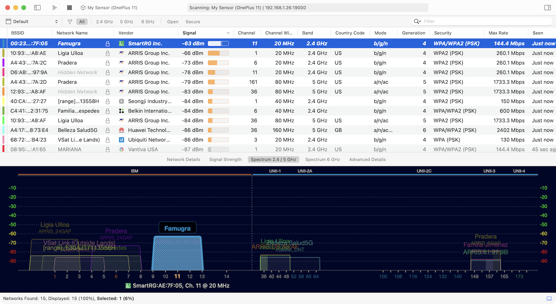Click ARRIS logo on Ligia Ulloa 10:93:...:A8:AE row

pyautogui.click(x=122, y=53)
